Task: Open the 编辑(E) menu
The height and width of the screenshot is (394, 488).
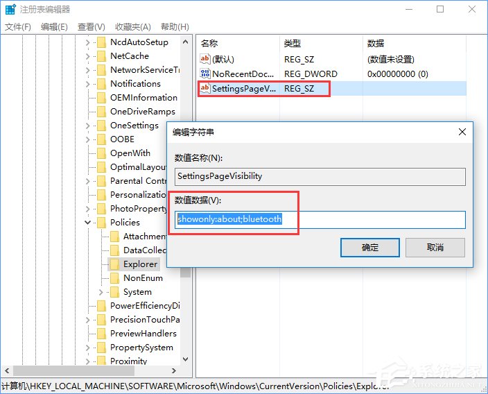Action: click(x=54, y=27)
